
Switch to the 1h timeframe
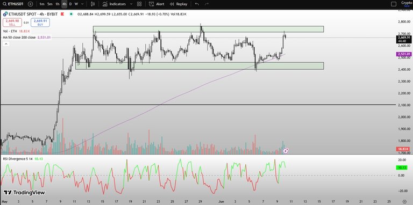click(57, 4)
